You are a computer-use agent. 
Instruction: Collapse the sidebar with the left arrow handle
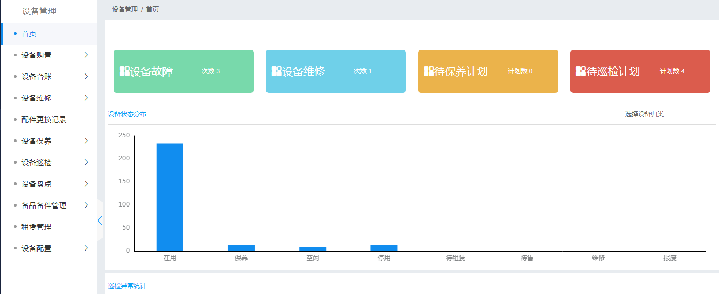click(100, 220)
